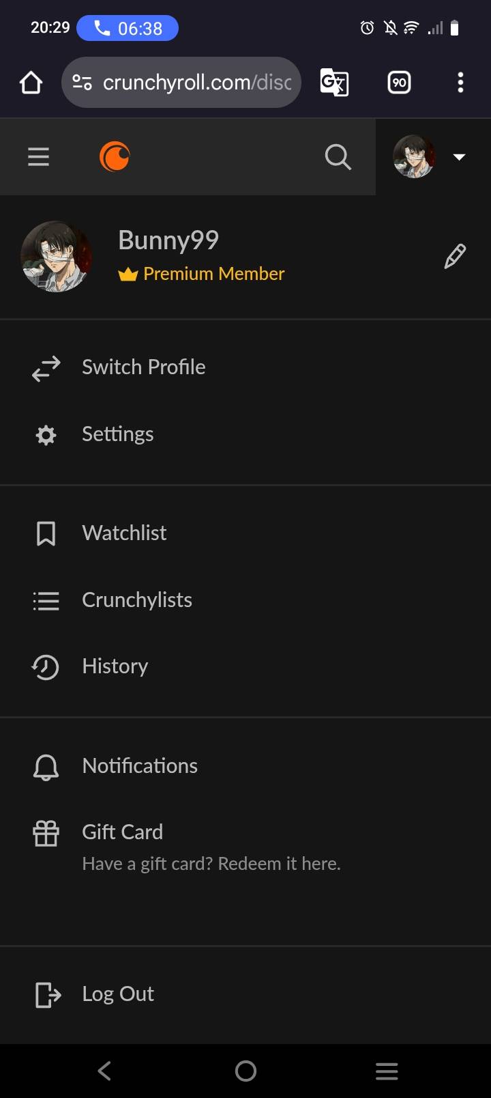Select Switch Profile option
This screenshot has width=491, height=1098.
point(143,367)
